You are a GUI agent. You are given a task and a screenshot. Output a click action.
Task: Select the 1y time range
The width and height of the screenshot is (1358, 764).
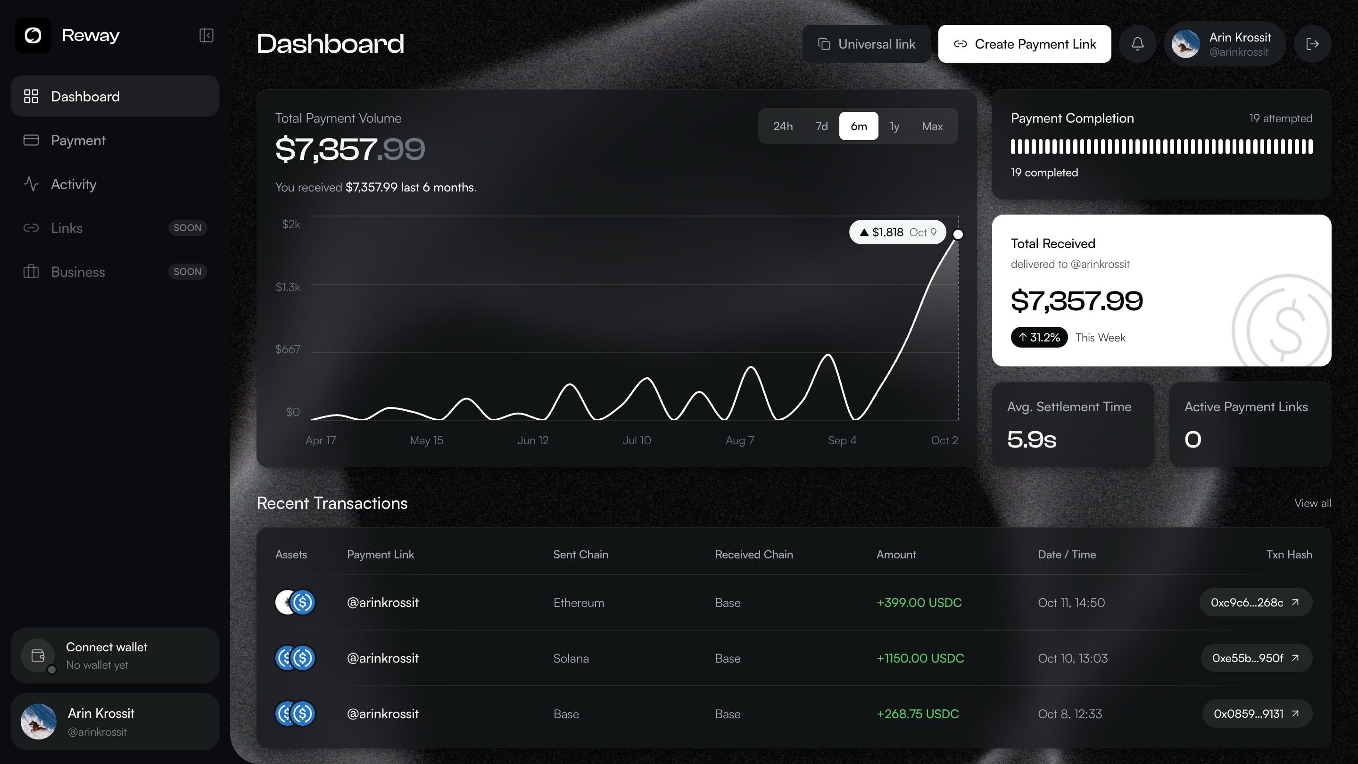point(894,126)
